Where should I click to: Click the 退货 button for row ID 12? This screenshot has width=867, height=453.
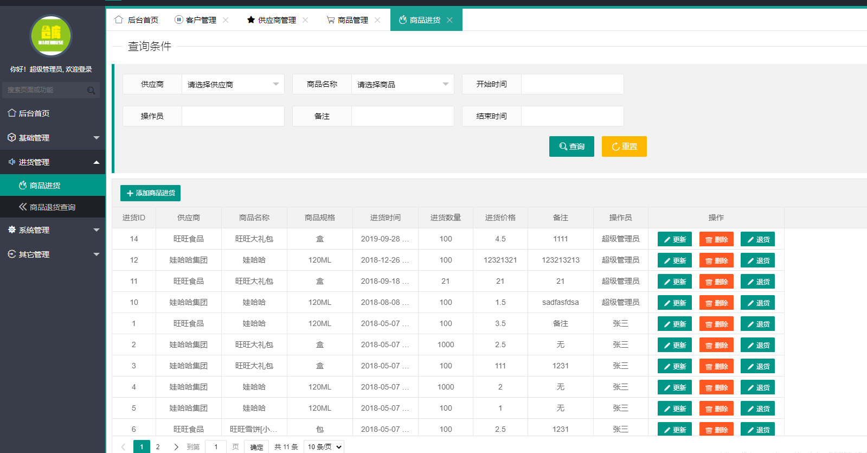tap(757, 260)
